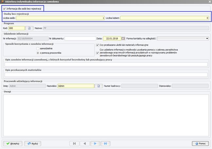Click the 'Liczba kobiet' input field

coord(164,18)
